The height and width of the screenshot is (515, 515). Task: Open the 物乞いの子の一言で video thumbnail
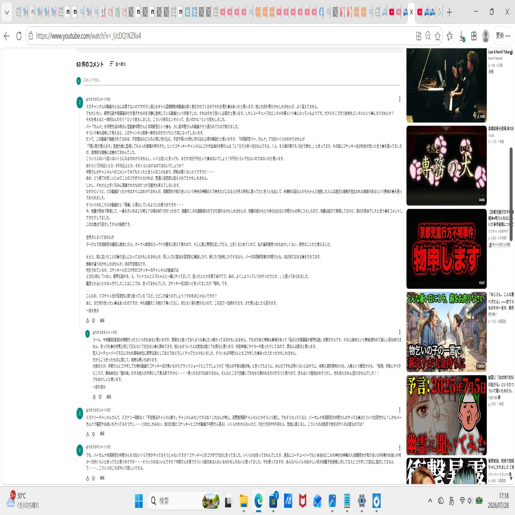coord(446,332)
